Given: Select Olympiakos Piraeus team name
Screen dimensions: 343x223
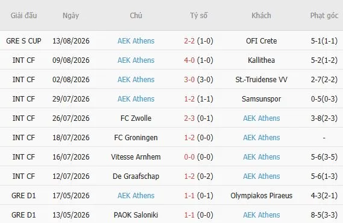Looking at the screenshot, I should (262, 195).
